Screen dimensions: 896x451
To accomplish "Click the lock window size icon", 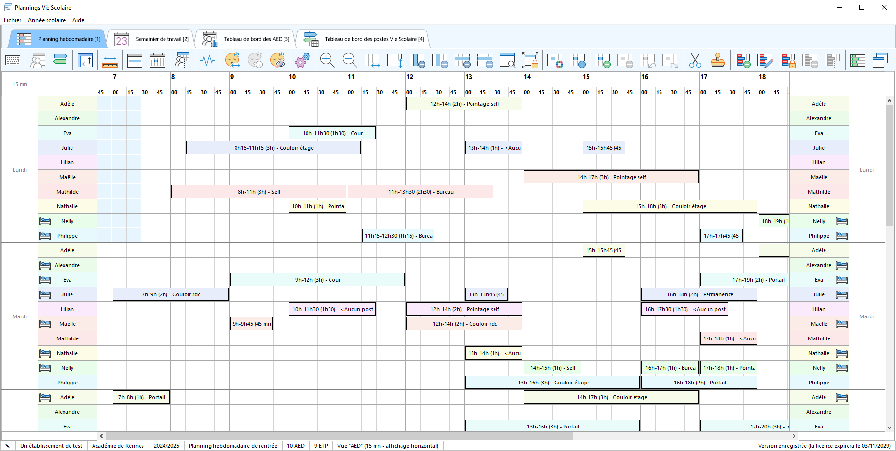I will [x=530, y=60].
